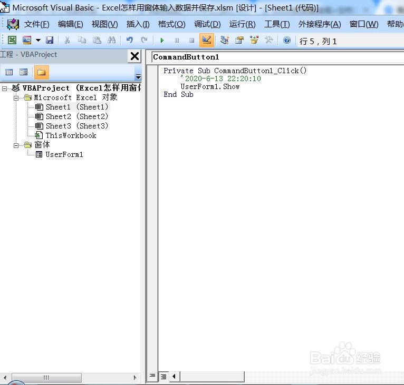Run the macro with the green play icon
The image size is (404, 385).
[162, 41]
